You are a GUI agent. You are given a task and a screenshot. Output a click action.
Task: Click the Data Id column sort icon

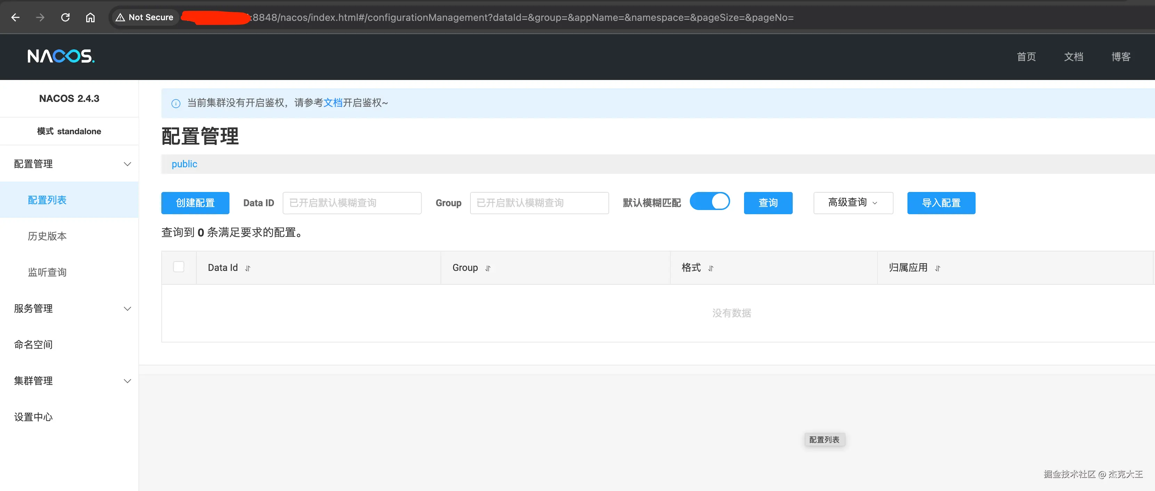pyautogui.click(x=248, y=268)
